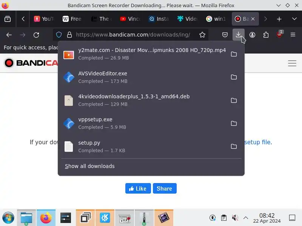Switch to the 'The' tab
The image size is (302, 226).
[102, 19]
